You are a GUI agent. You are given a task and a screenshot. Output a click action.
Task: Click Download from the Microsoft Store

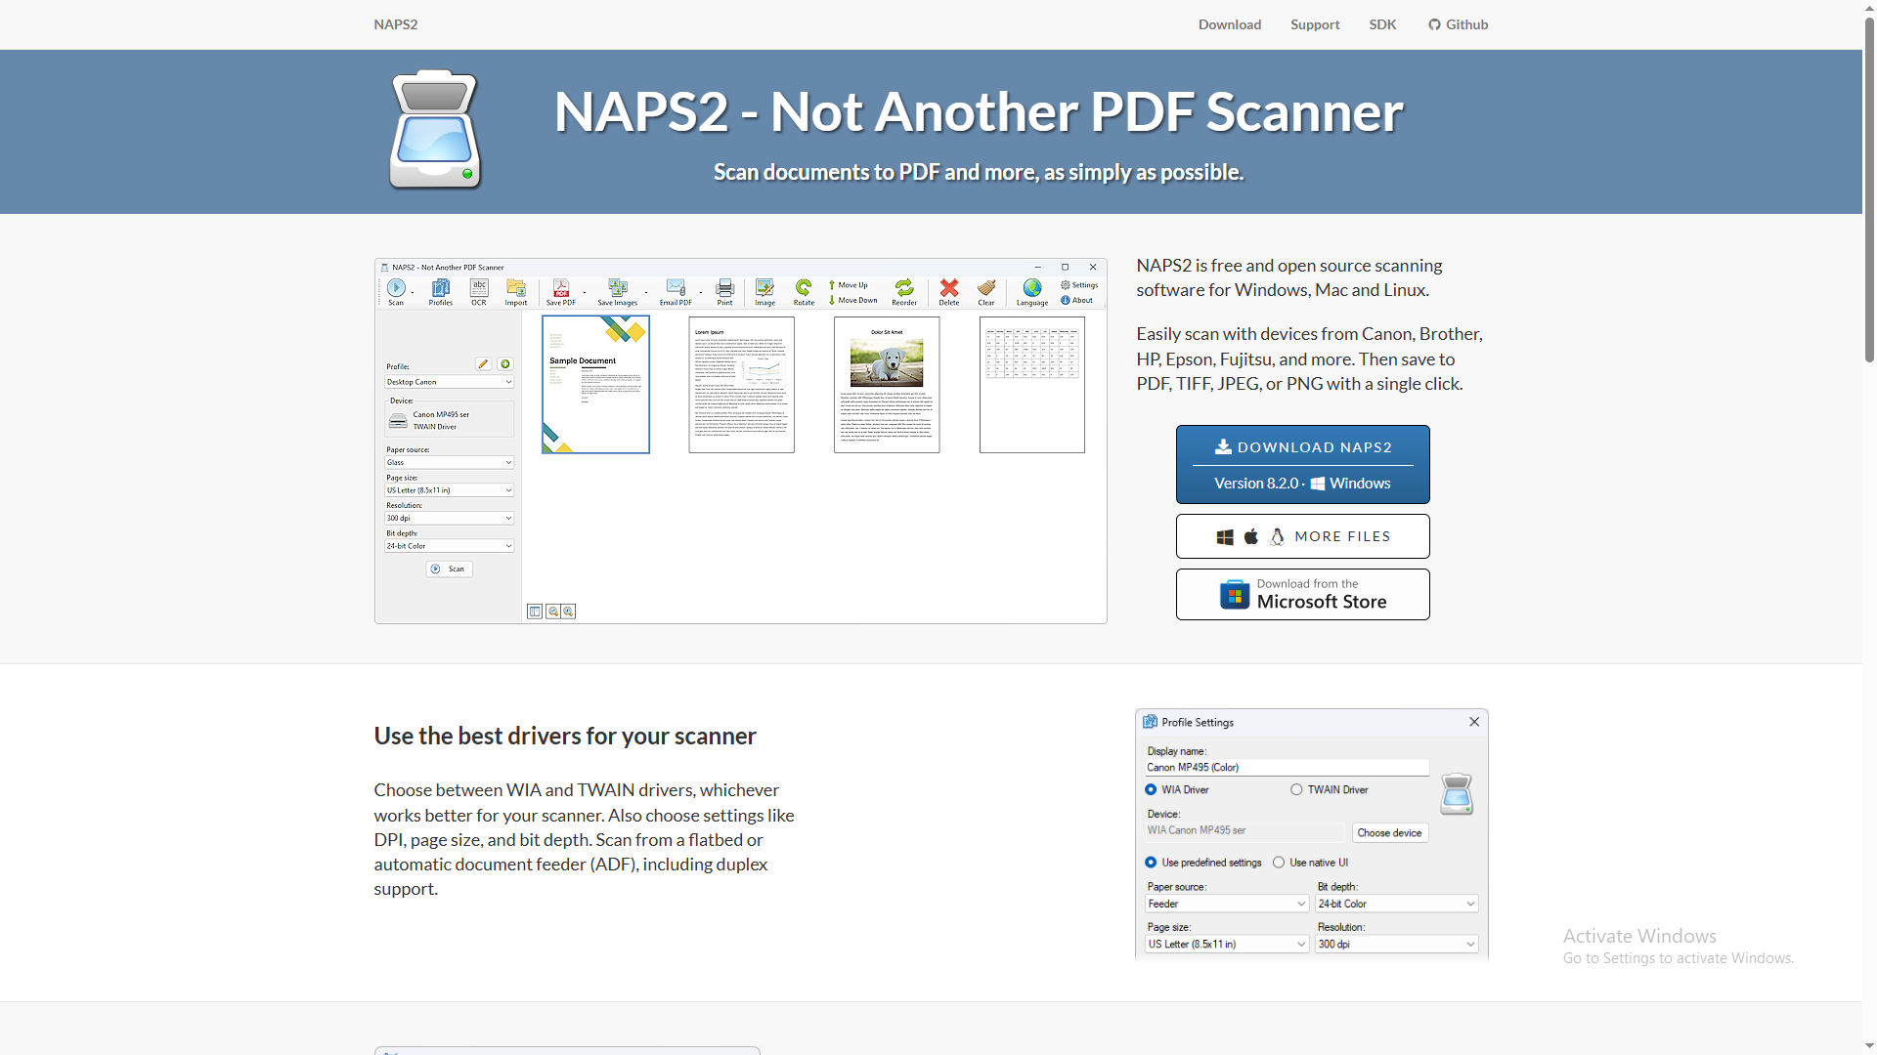(1302, 594)
